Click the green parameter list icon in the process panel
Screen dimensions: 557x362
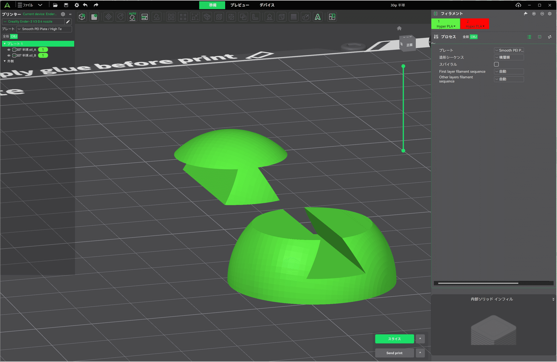coord(529,37)
